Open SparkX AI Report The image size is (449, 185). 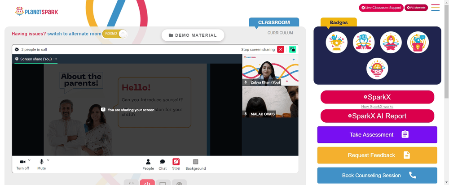[x=377, y=116]
